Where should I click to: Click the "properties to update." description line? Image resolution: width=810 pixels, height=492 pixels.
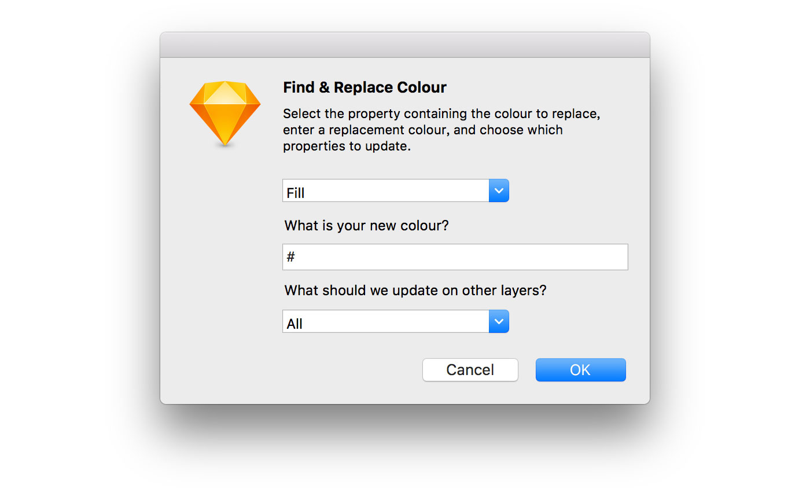[347, 146]
